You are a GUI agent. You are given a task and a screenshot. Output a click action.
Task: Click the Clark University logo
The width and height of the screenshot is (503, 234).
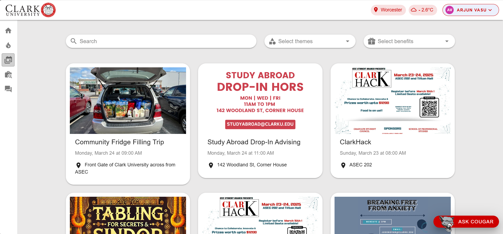click(x=31, y=10)
